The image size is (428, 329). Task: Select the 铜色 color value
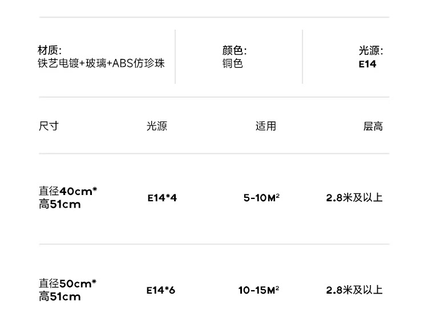pyautogui.click(x=232, y=63)
